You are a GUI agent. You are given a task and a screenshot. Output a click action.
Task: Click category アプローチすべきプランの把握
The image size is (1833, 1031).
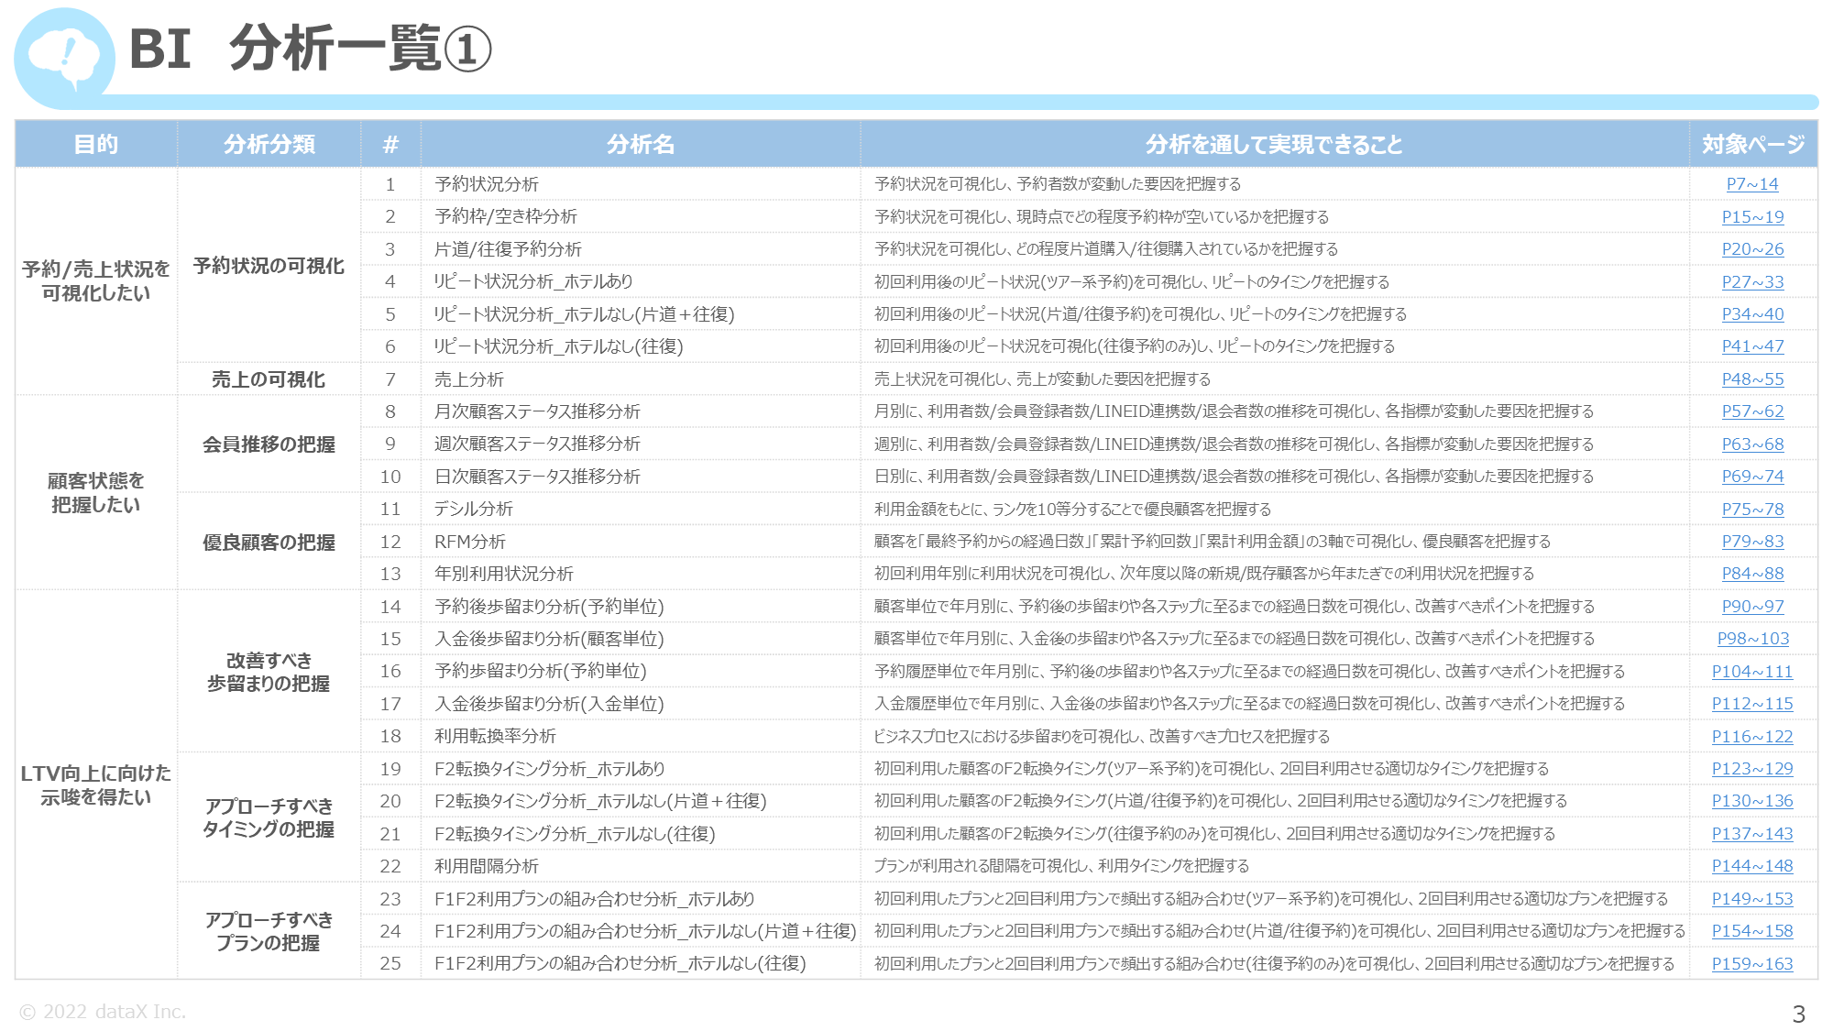pos(269,931)
